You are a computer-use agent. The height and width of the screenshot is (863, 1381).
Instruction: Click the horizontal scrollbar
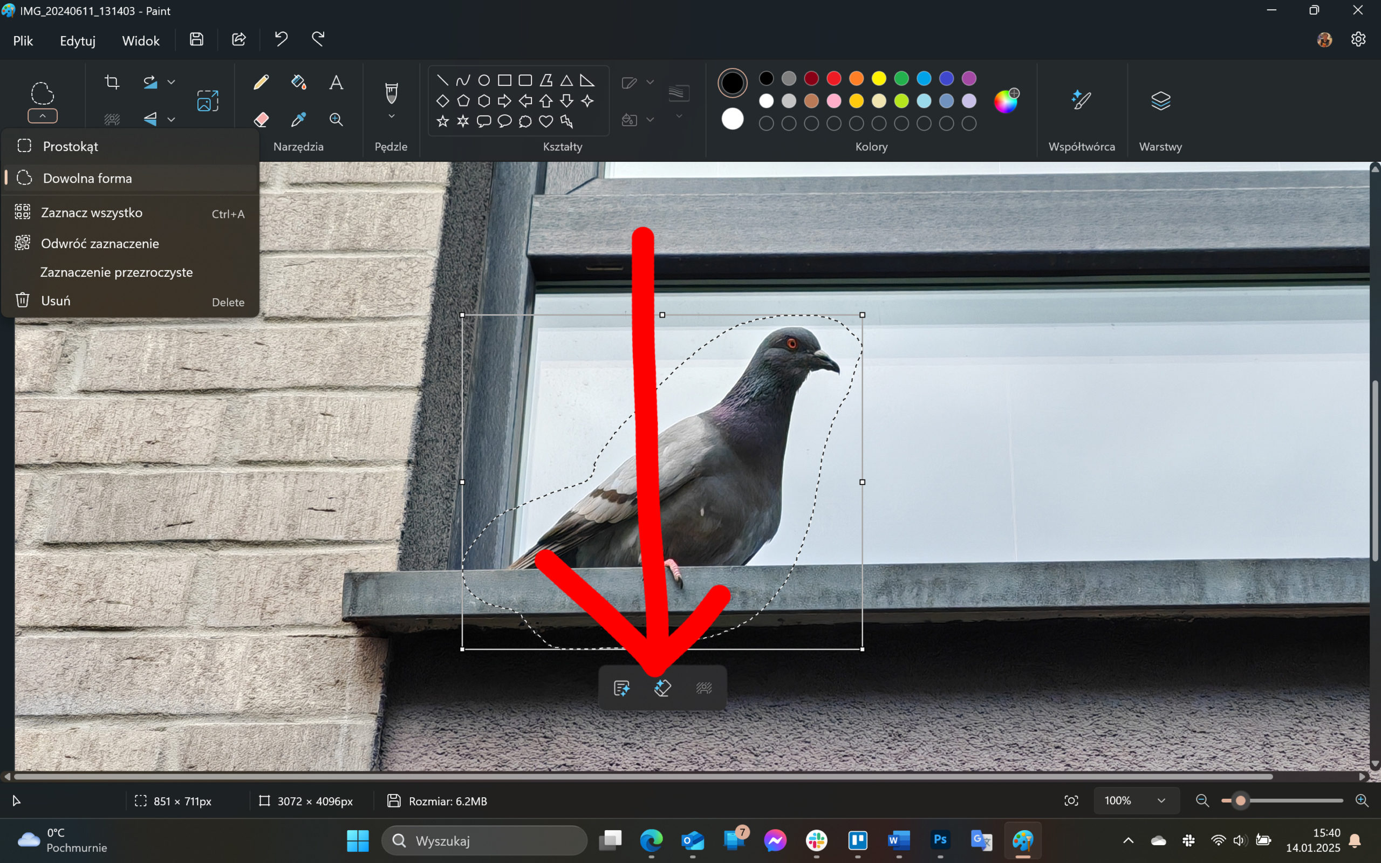click(643, 776)
